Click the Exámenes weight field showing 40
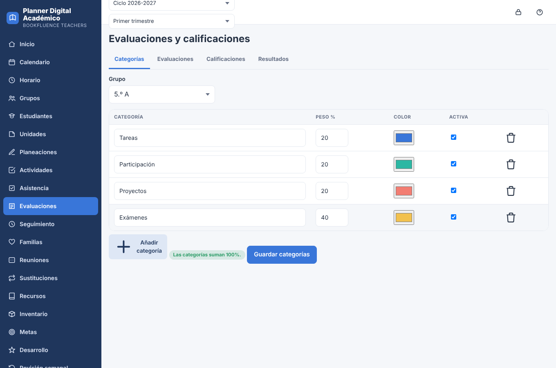Viewport: 556px width, 368px height. click(x=332, y=218)
